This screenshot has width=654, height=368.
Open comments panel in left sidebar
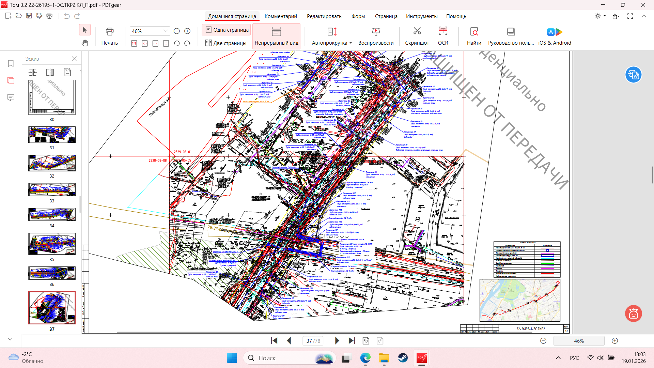click(x=11, y=98)
